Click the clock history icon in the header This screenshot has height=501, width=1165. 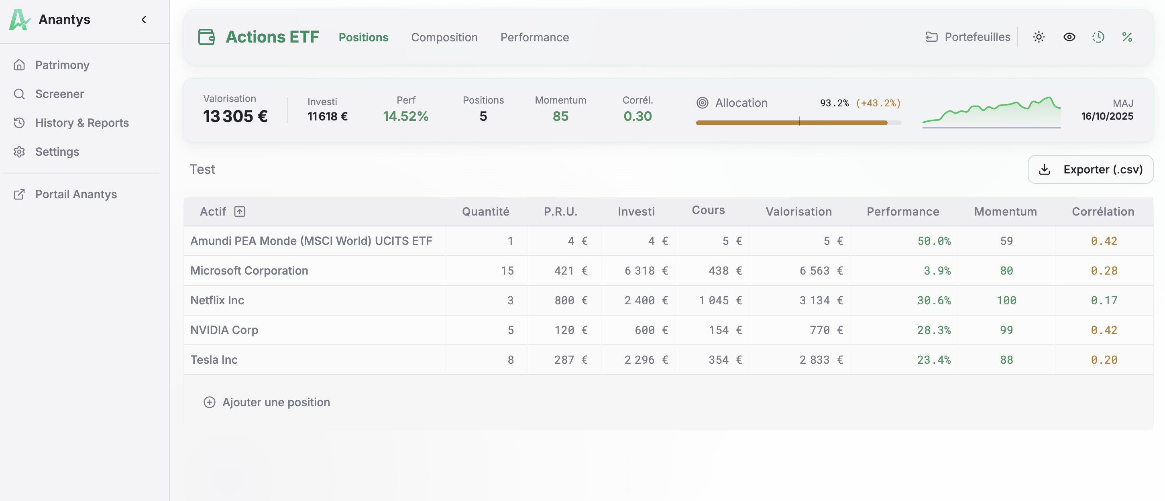click(x=1098, y=37)
